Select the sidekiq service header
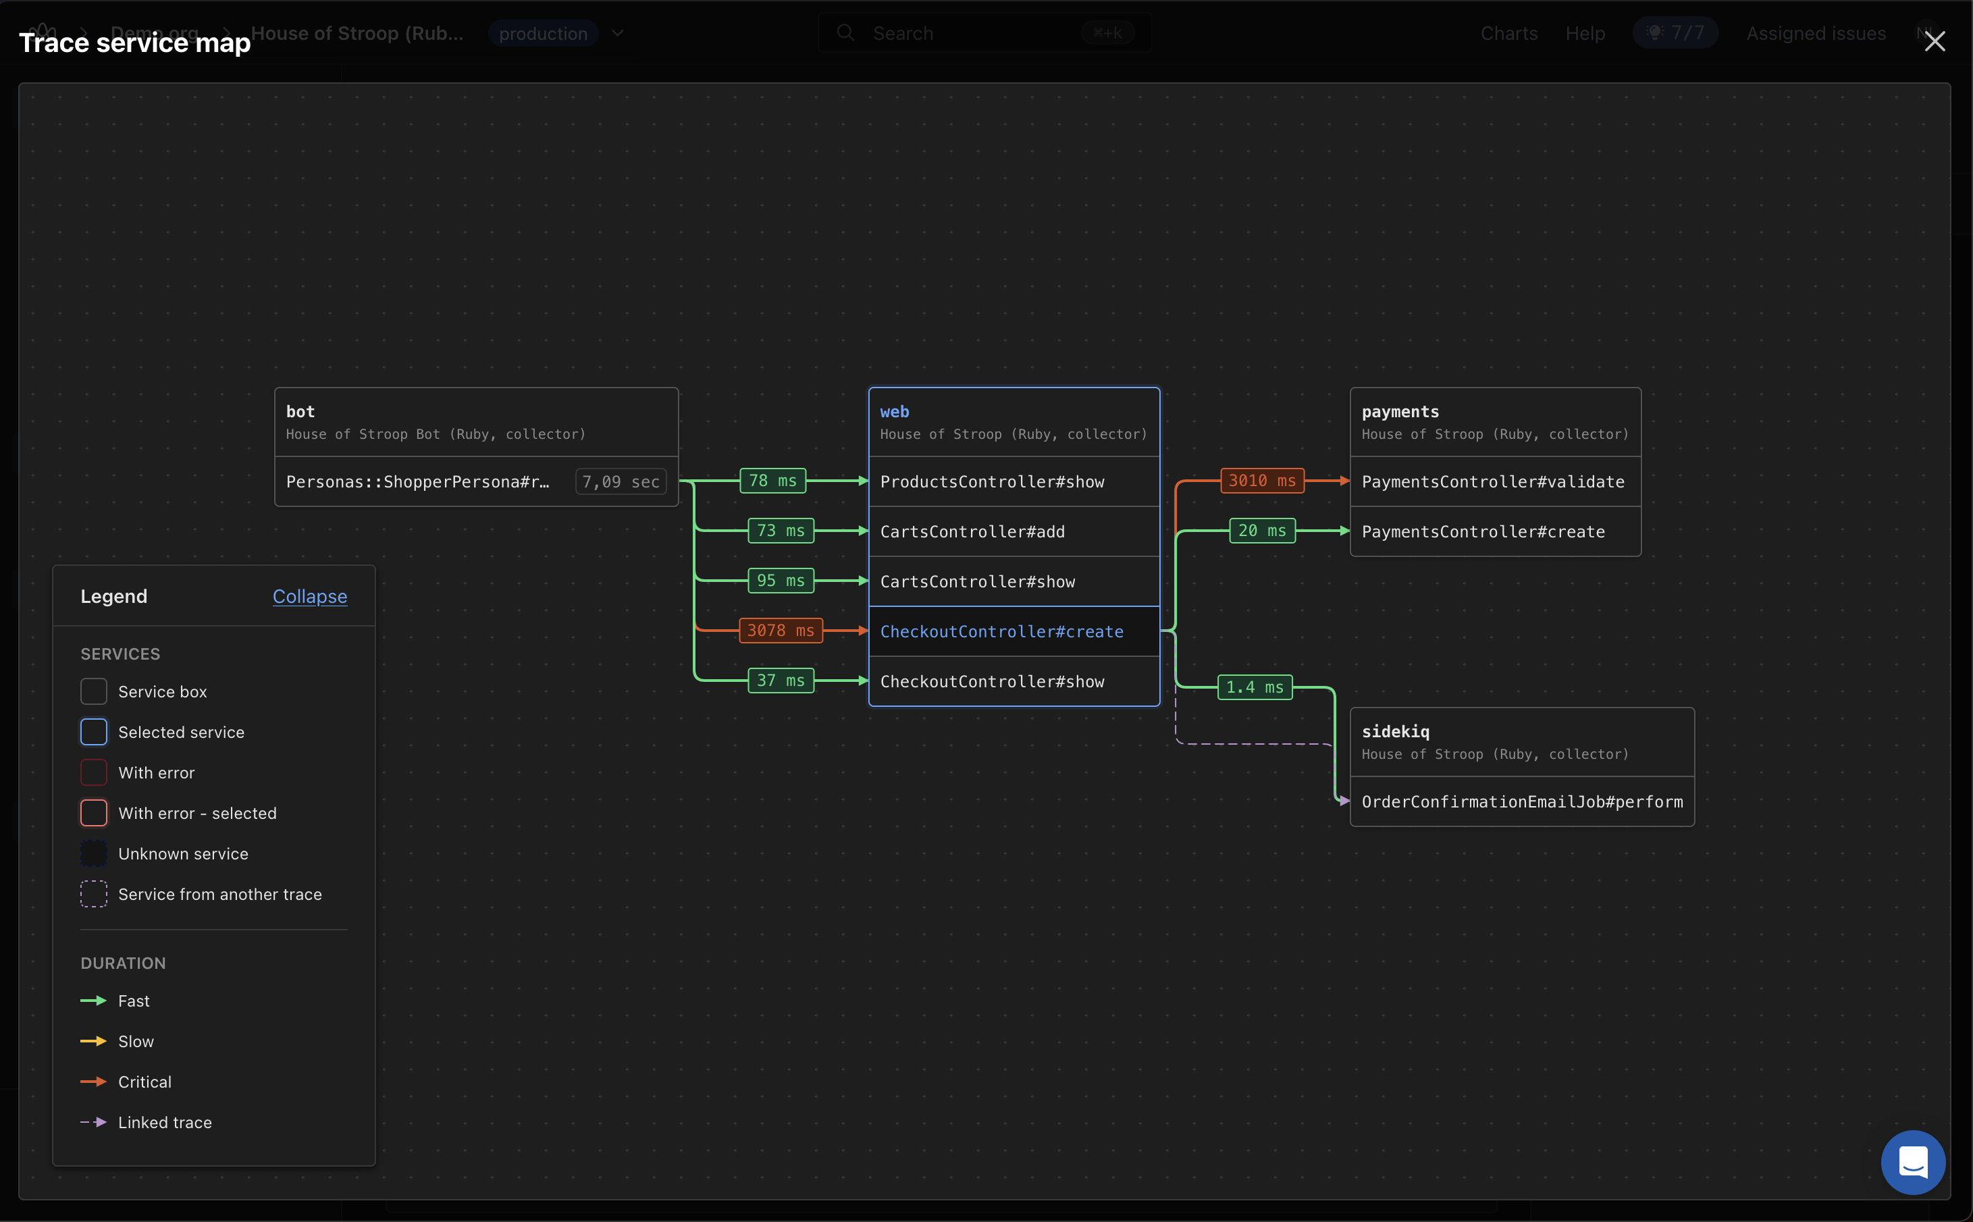Image resolution: width=1973 pixels, height=1222 pixels. tap(1522, 742)
